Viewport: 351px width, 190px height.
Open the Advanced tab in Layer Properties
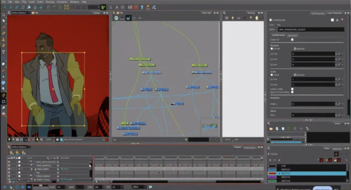click(292, 35)
